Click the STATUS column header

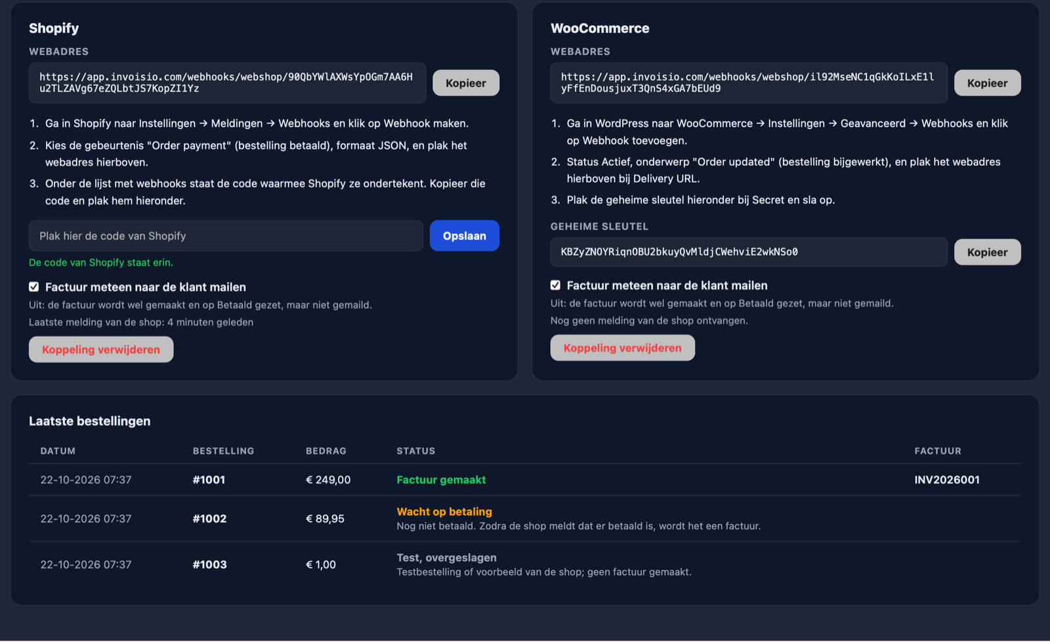coord(416,451)
